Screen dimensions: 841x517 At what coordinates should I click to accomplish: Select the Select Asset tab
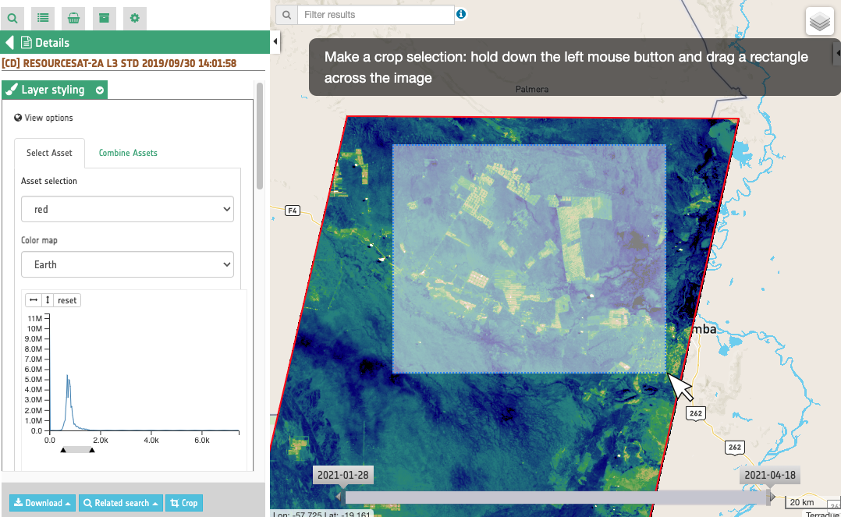(49, 153)
